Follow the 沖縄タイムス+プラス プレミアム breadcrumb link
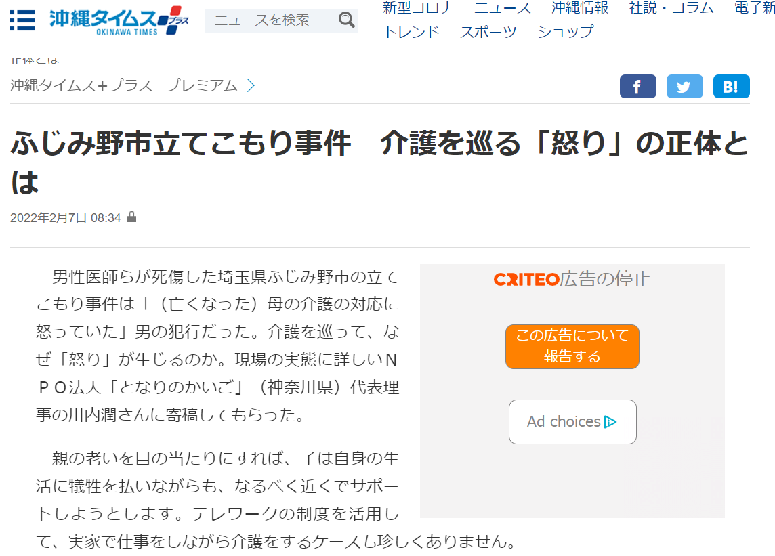775x556 pixels. point(123,85)
